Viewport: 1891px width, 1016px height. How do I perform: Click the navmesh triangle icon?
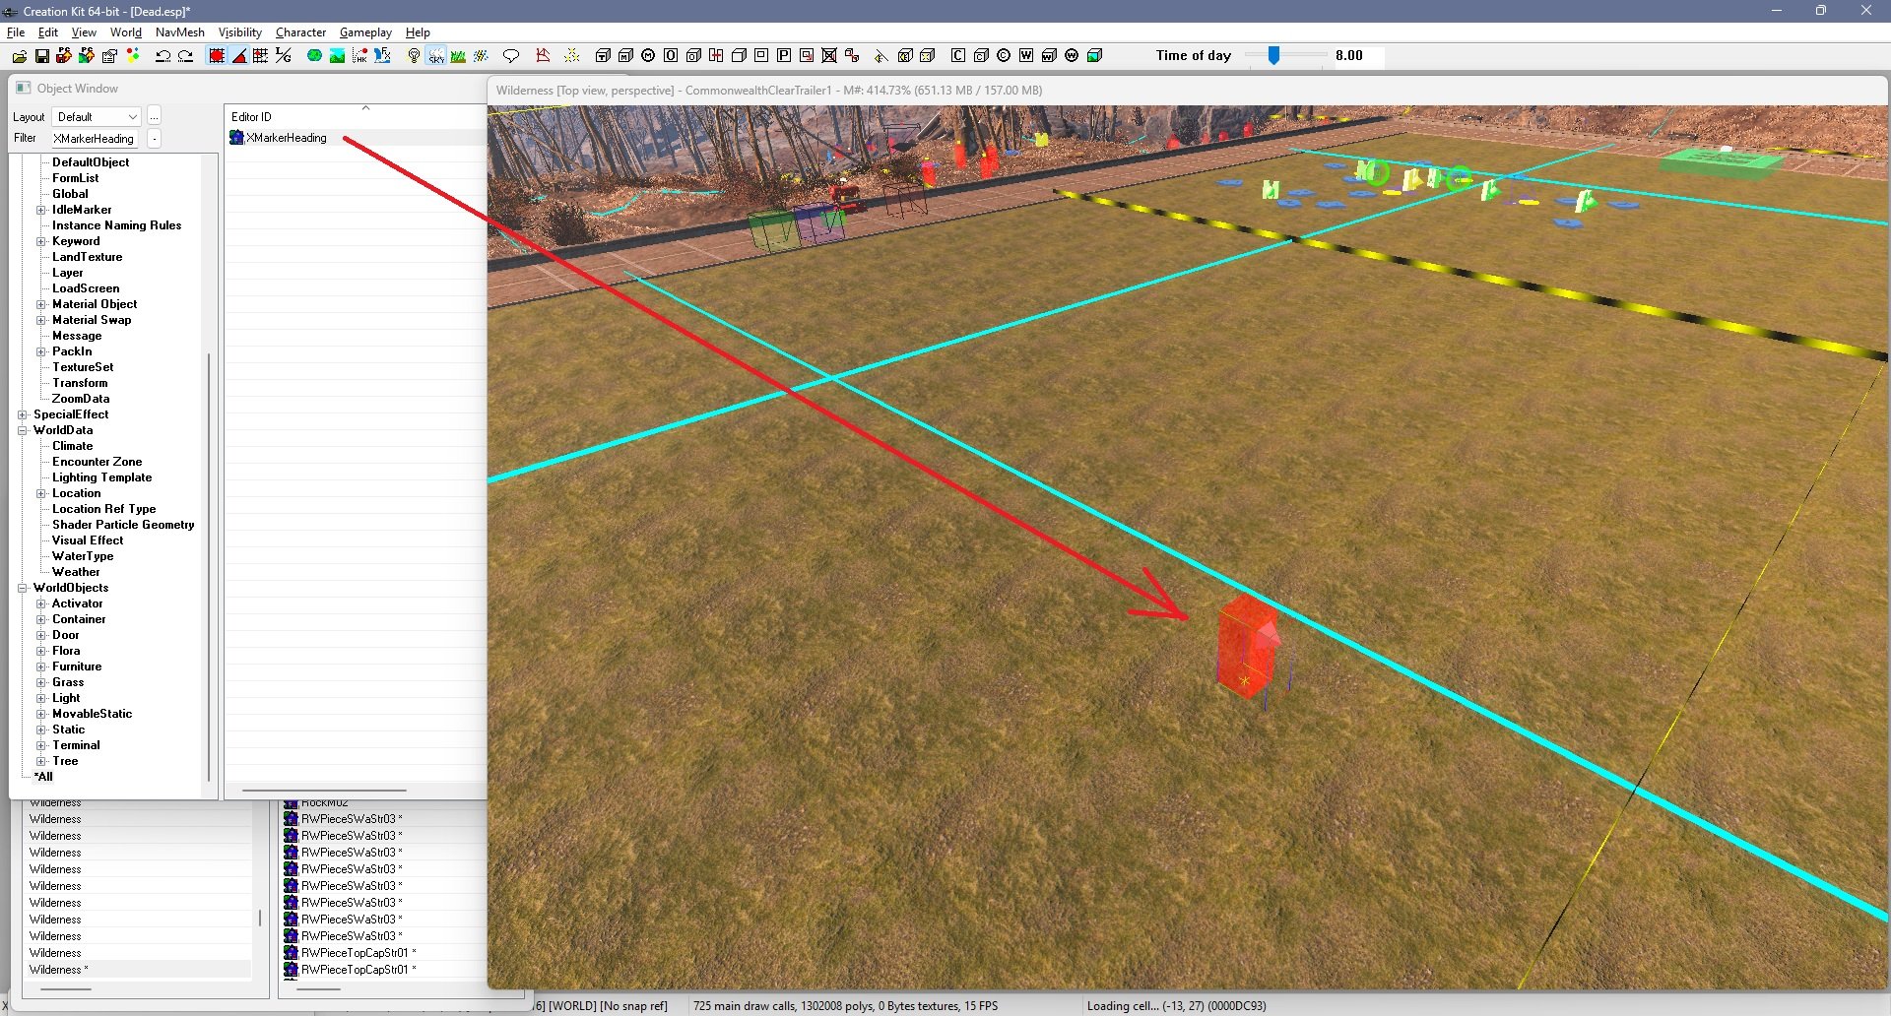coord(543,56)
